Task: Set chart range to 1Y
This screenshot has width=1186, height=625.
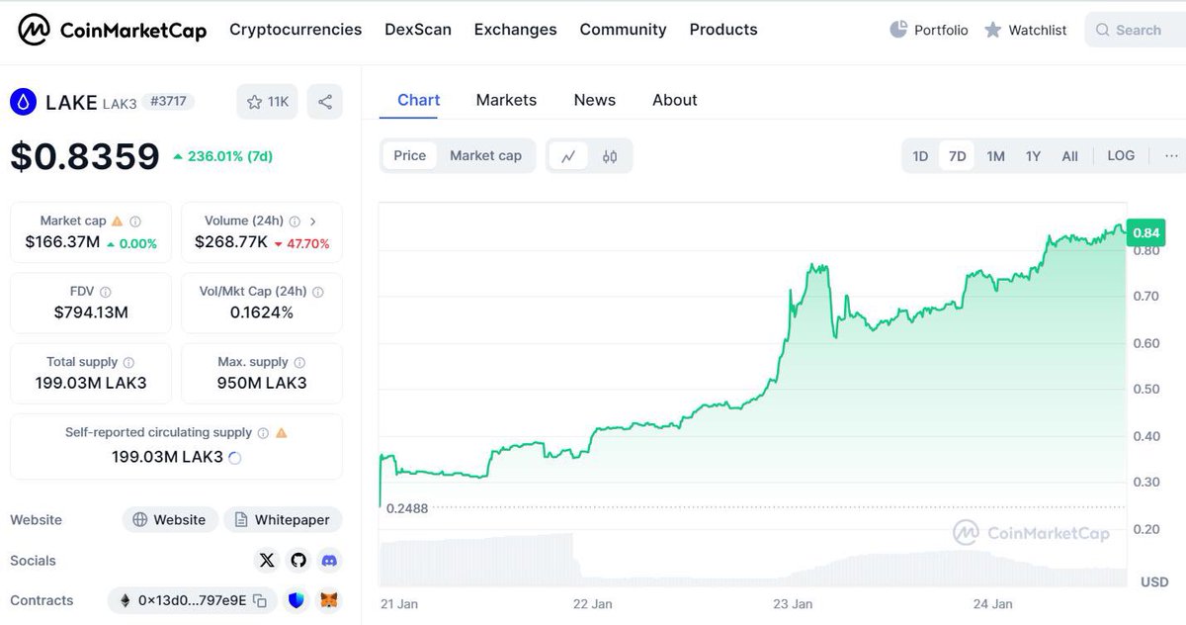Action: 1033,156
